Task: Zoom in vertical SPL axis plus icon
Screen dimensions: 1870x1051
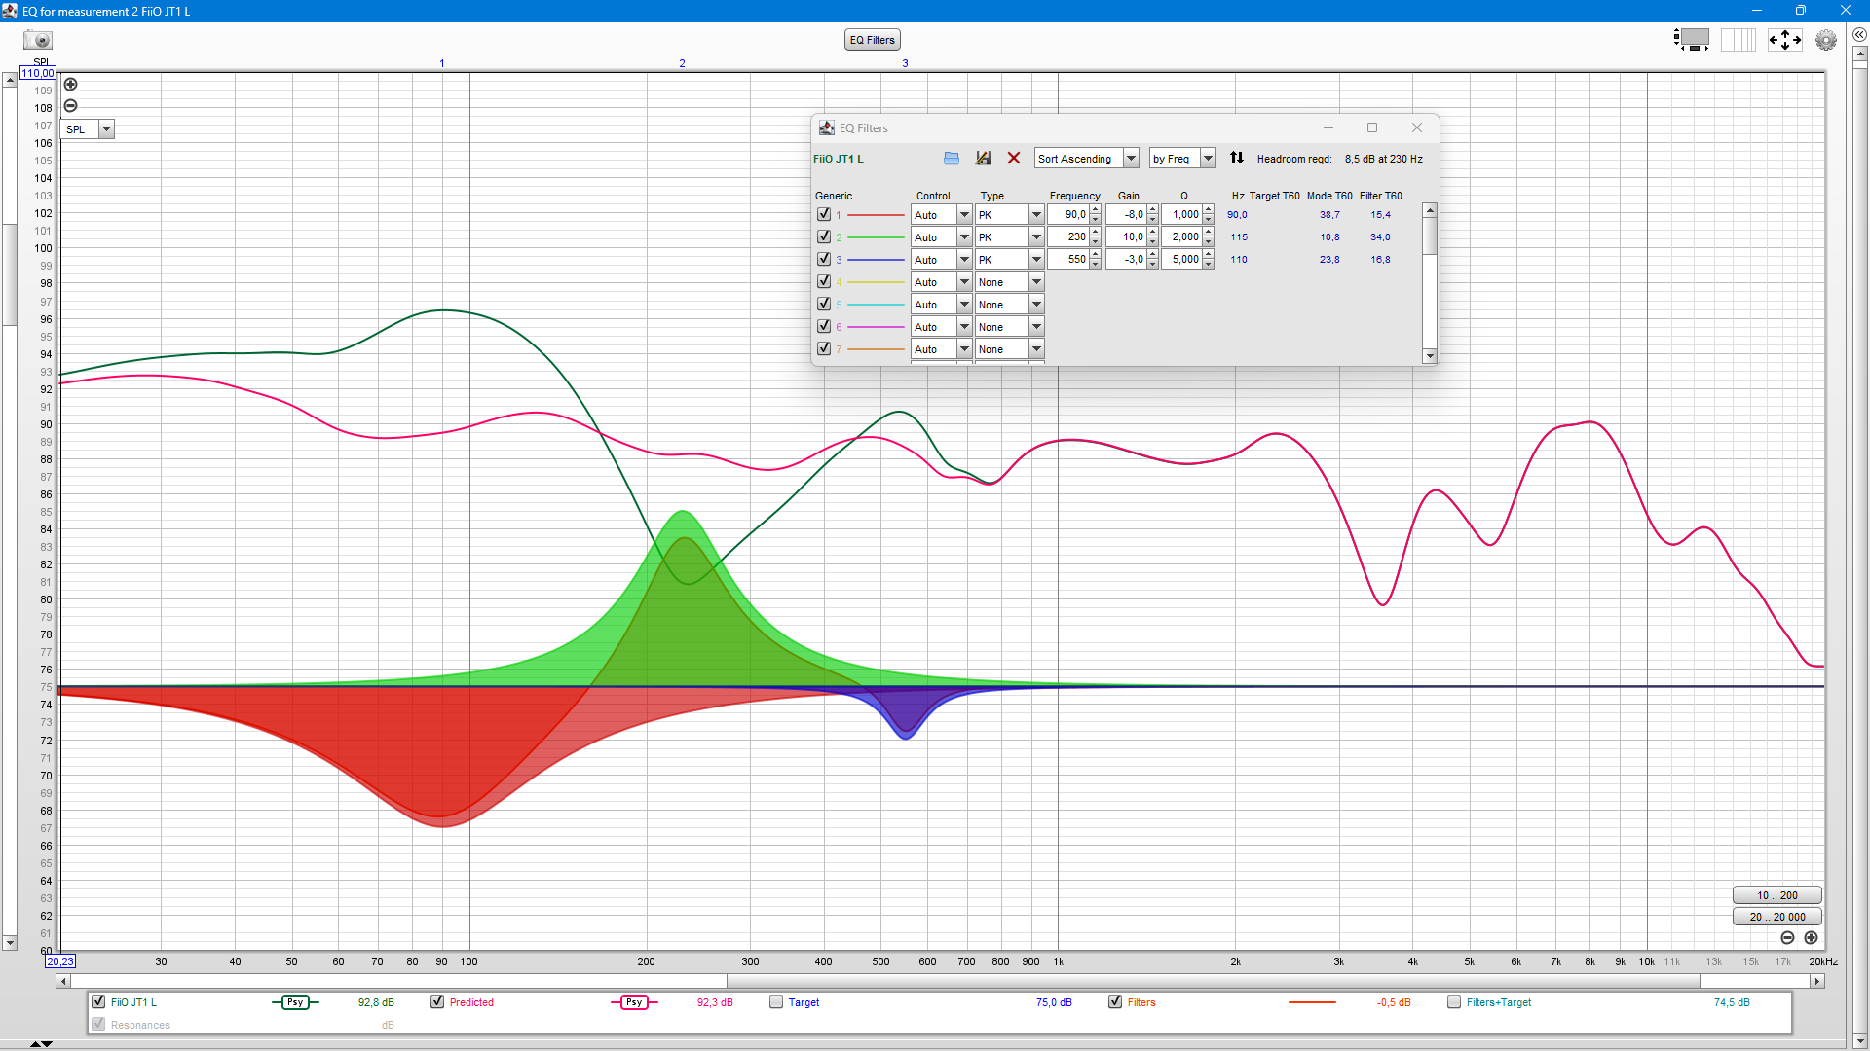Action: 71,85
